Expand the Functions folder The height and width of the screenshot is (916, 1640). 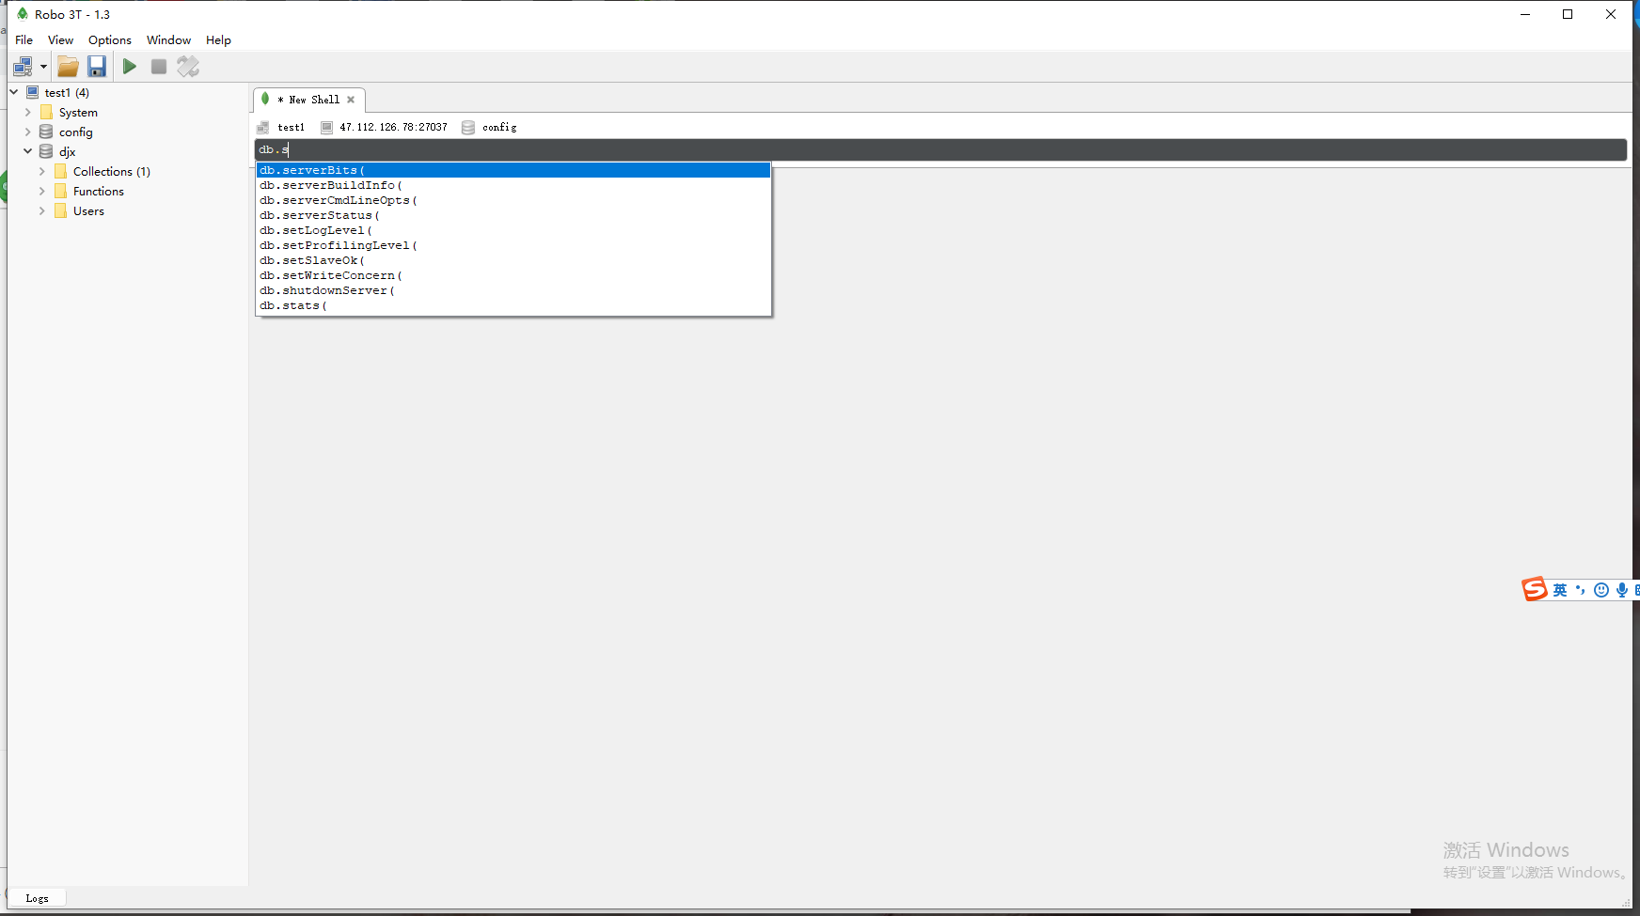42,191
